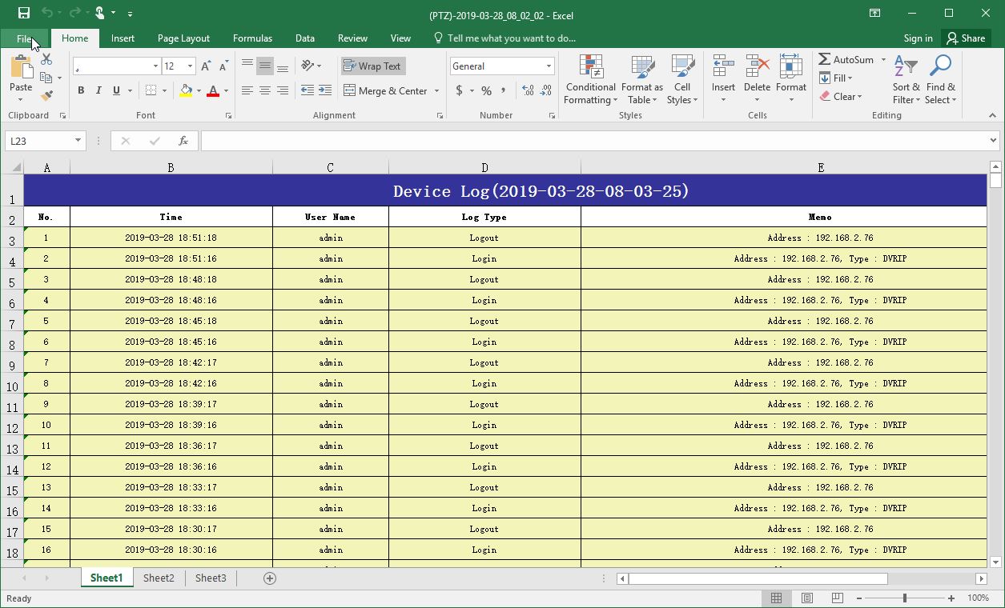Click the Save icon in title bar
1005x608 pixels.
coord(23,13)
